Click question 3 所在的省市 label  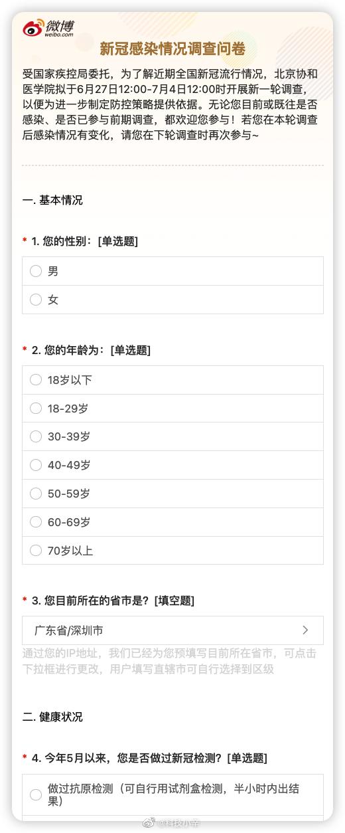113,601
